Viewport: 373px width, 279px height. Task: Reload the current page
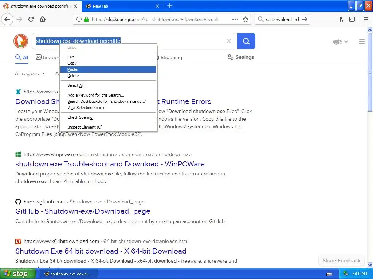31,19
